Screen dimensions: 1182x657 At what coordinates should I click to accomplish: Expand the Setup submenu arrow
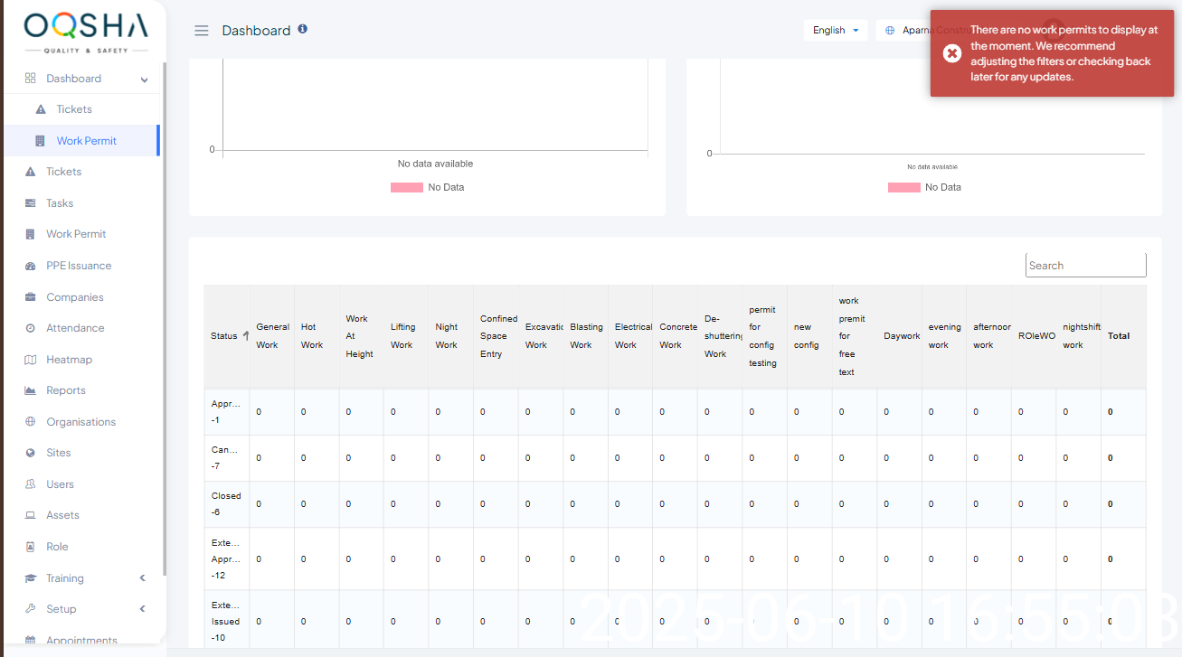pos(142,609)
